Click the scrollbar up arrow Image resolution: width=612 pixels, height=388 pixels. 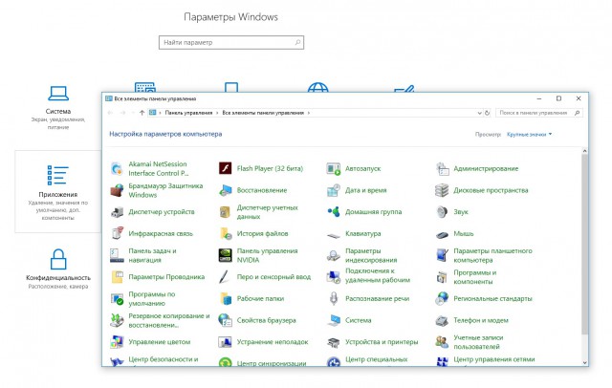(584, 151)
